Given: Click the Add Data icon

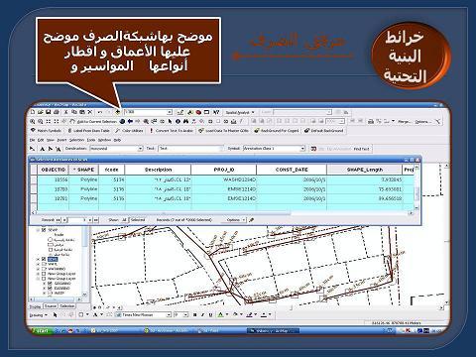Looking at the screenshot, I should coord(117,112).
